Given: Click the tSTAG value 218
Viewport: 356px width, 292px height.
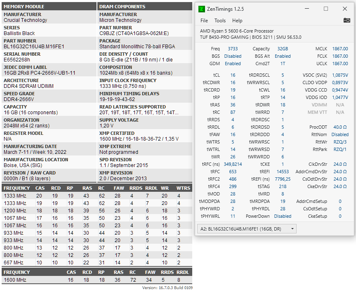Looking at the screenshot, I should click(283, 187).
